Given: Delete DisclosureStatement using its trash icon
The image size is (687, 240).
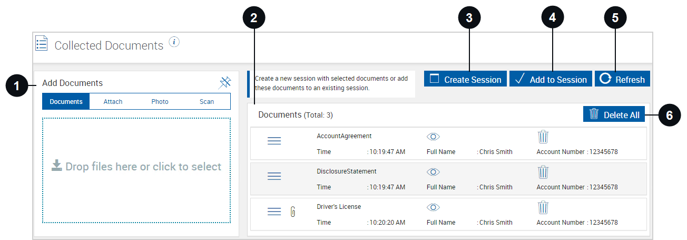Looking at the screenshot, I should click(543, 172).
